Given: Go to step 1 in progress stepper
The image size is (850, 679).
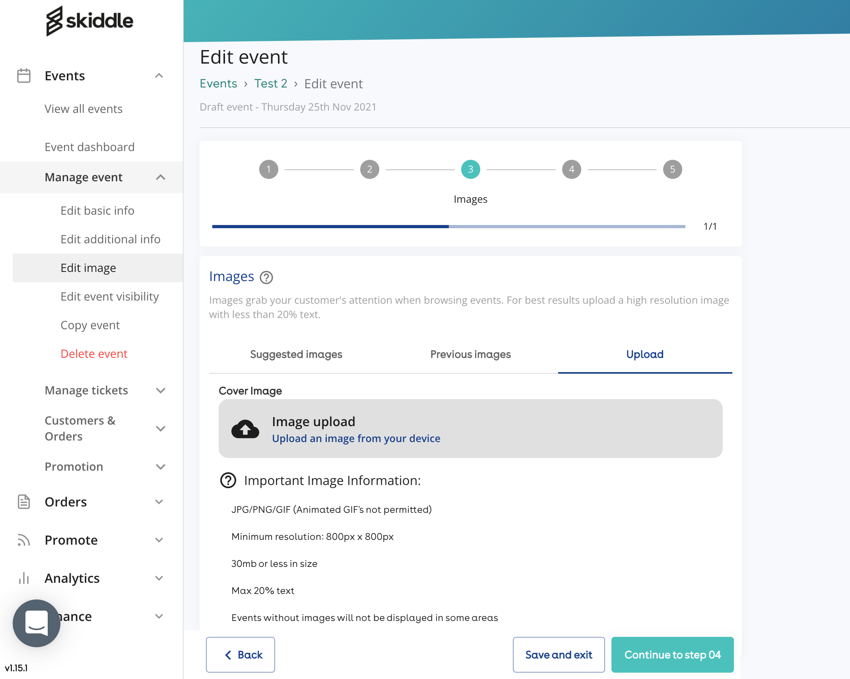Looking at the screenshot, I should [269, 169].
